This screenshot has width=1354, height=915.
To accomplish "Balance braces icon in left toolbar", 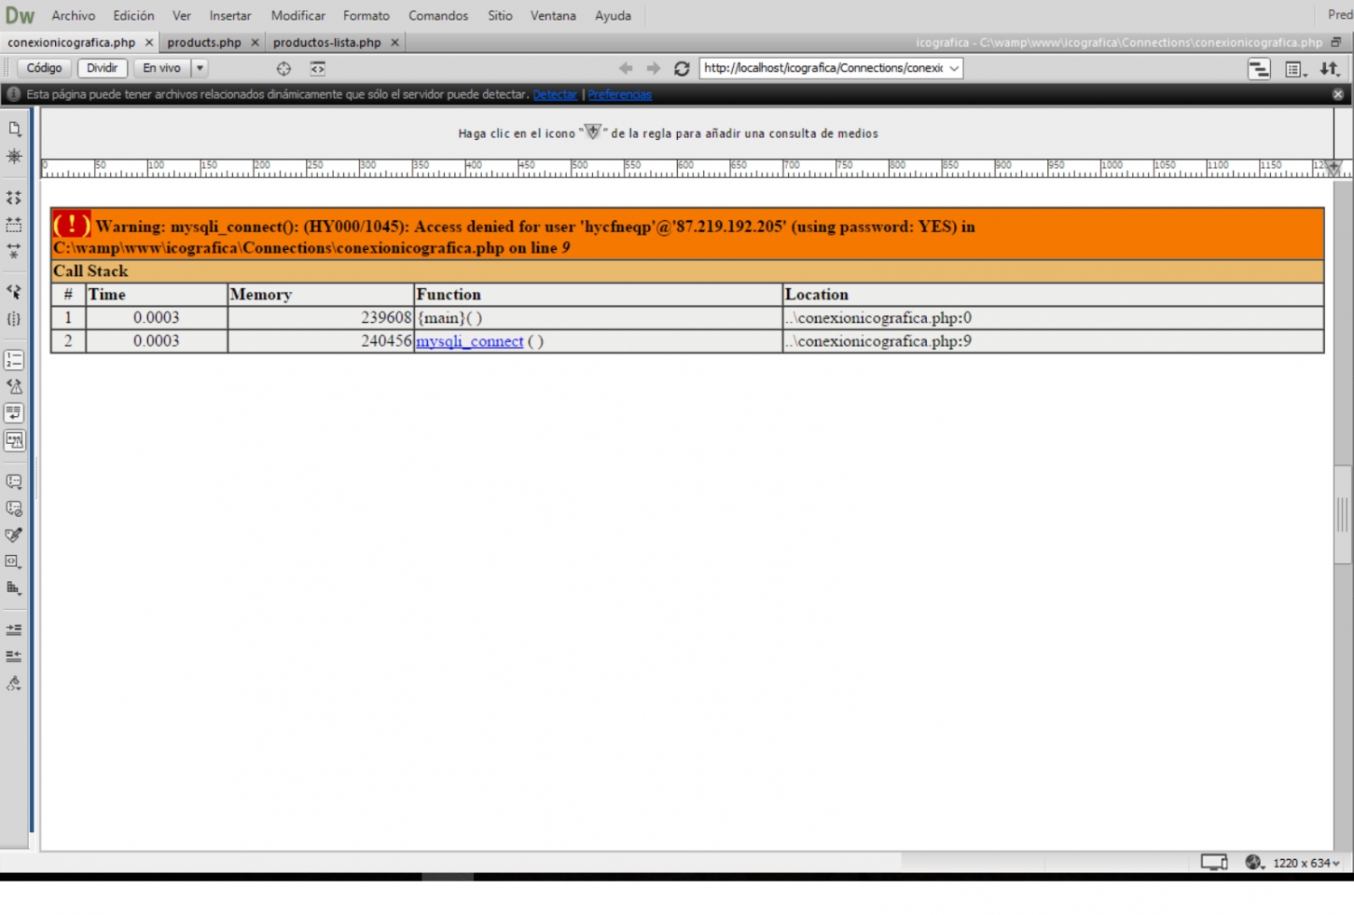I will click(x=14, y=319).
